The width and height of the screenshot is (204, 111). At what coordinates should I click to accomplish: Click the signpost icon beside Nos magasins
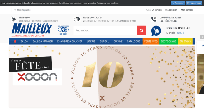(x=15, y=10)
